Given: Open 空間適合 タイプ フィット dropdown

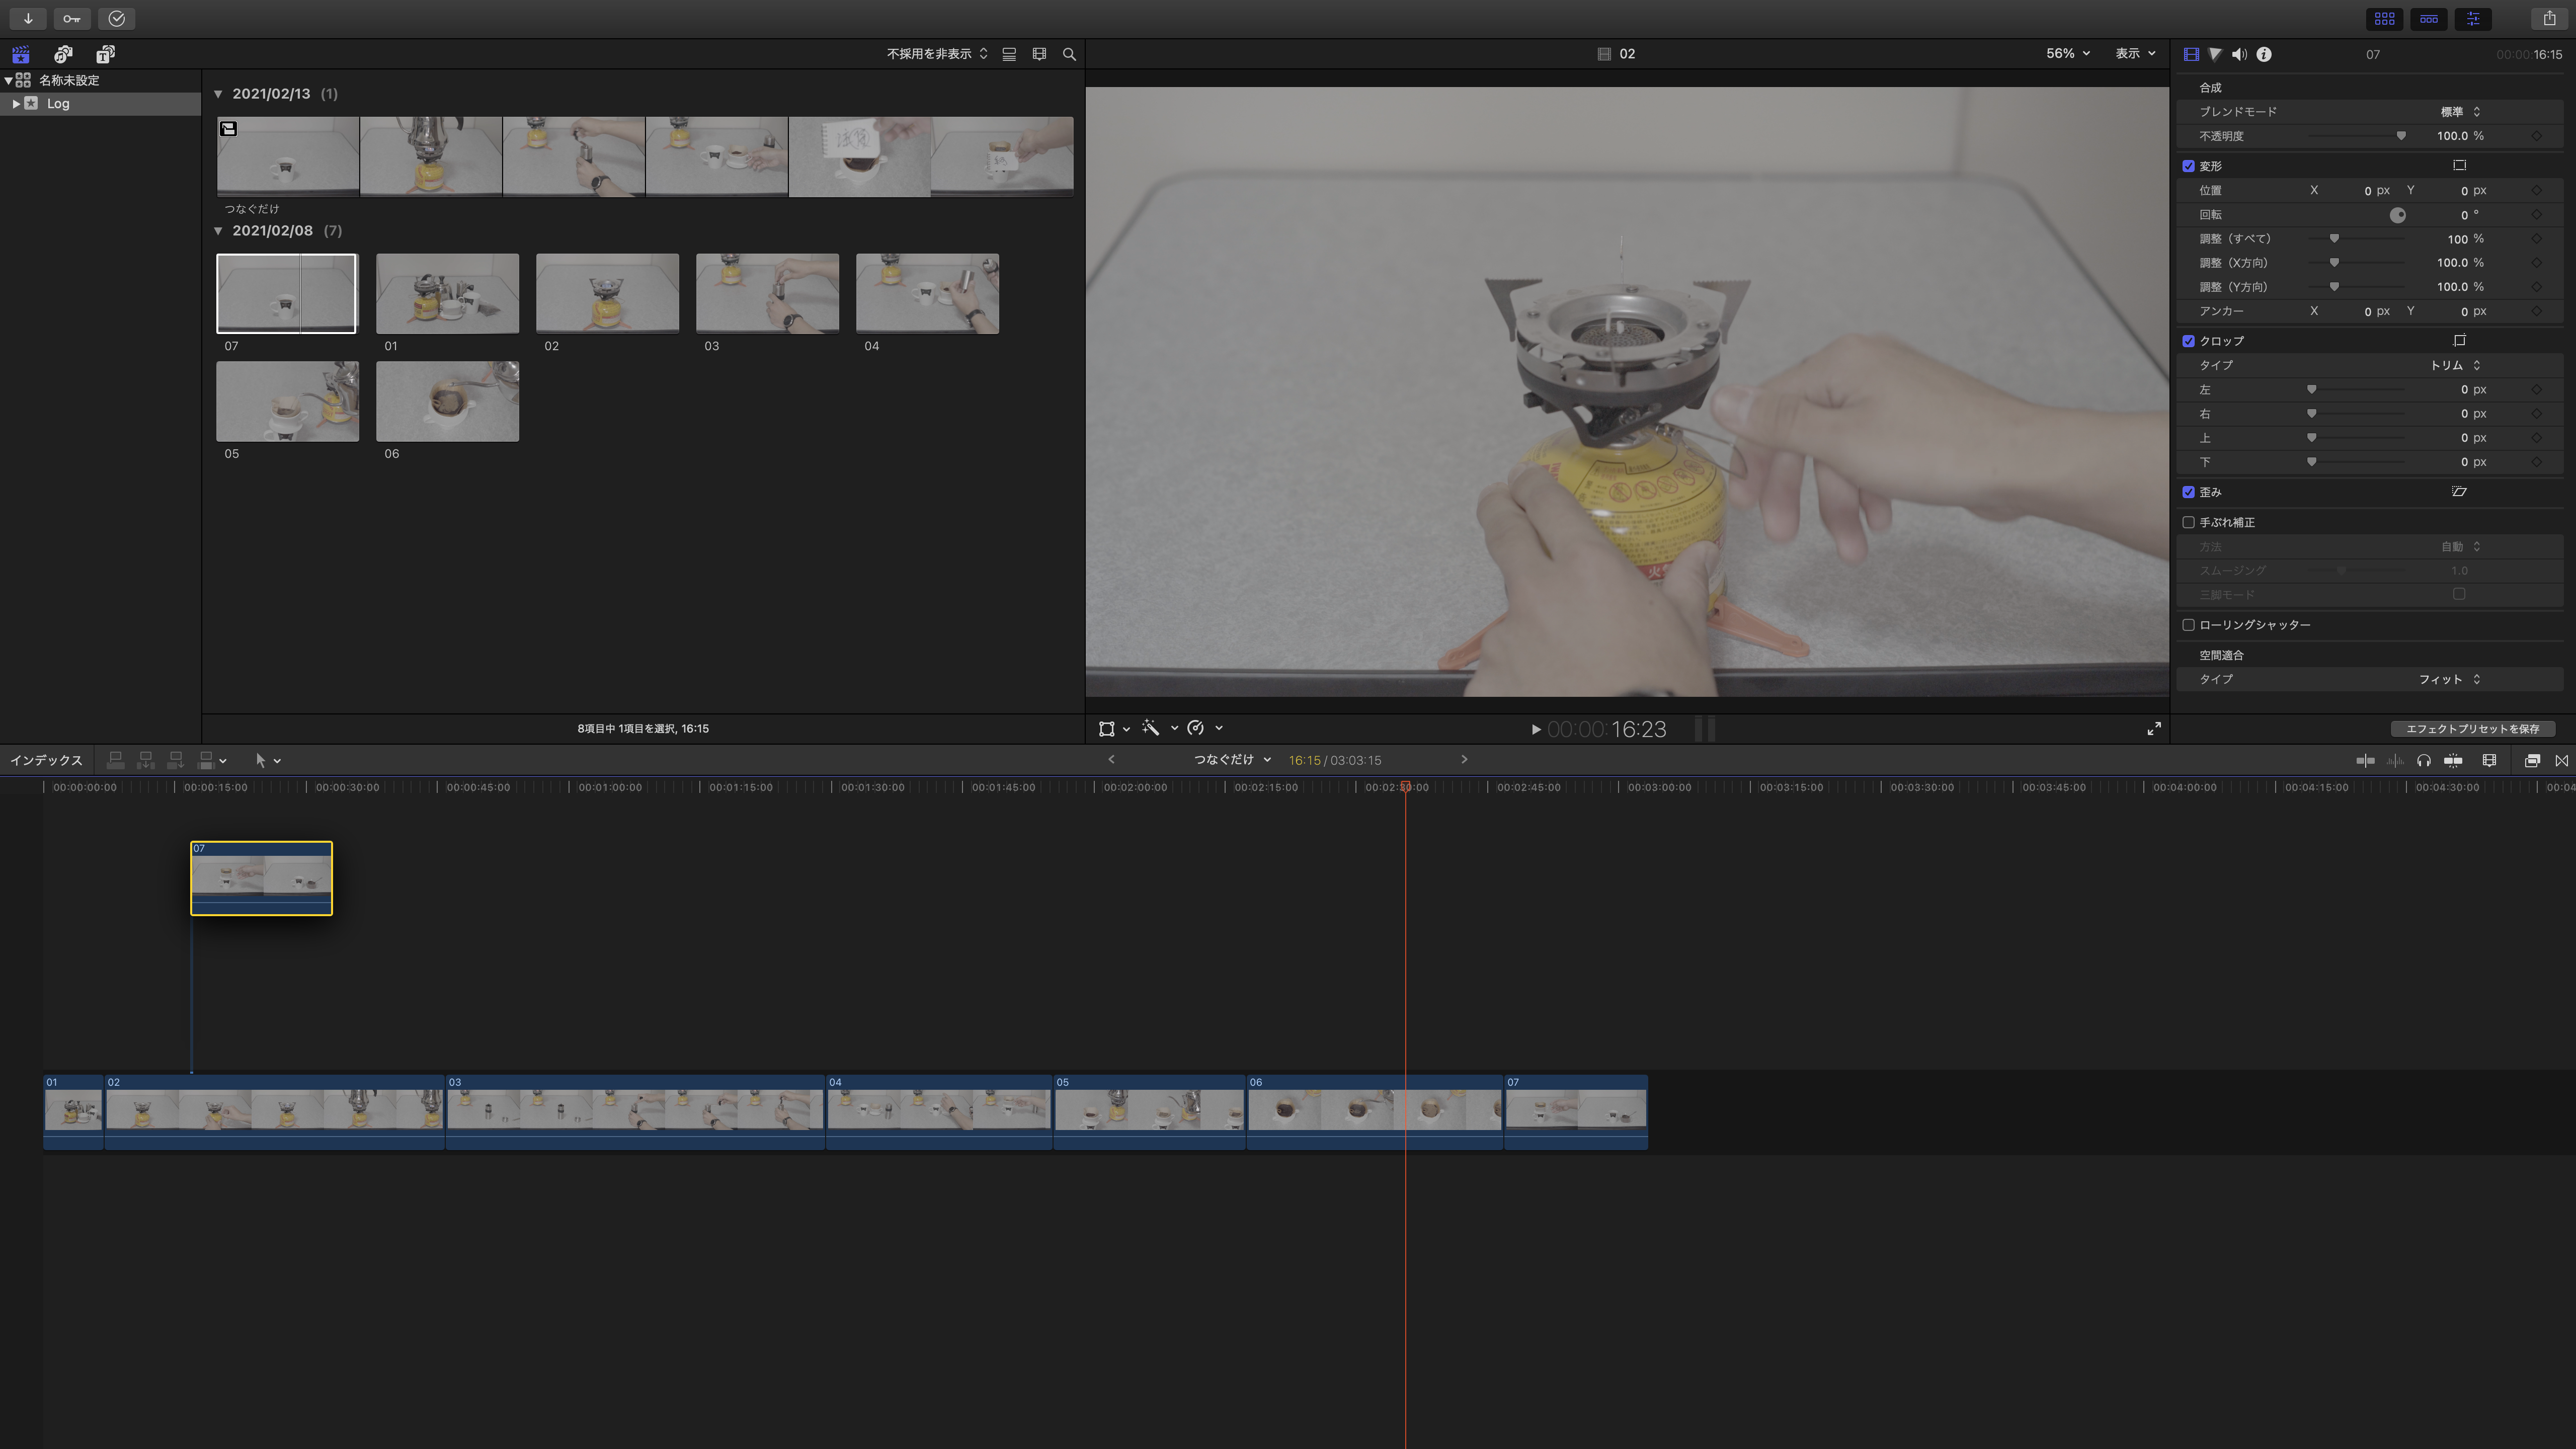Looking at the screenshot, I should pos(2450,679).
